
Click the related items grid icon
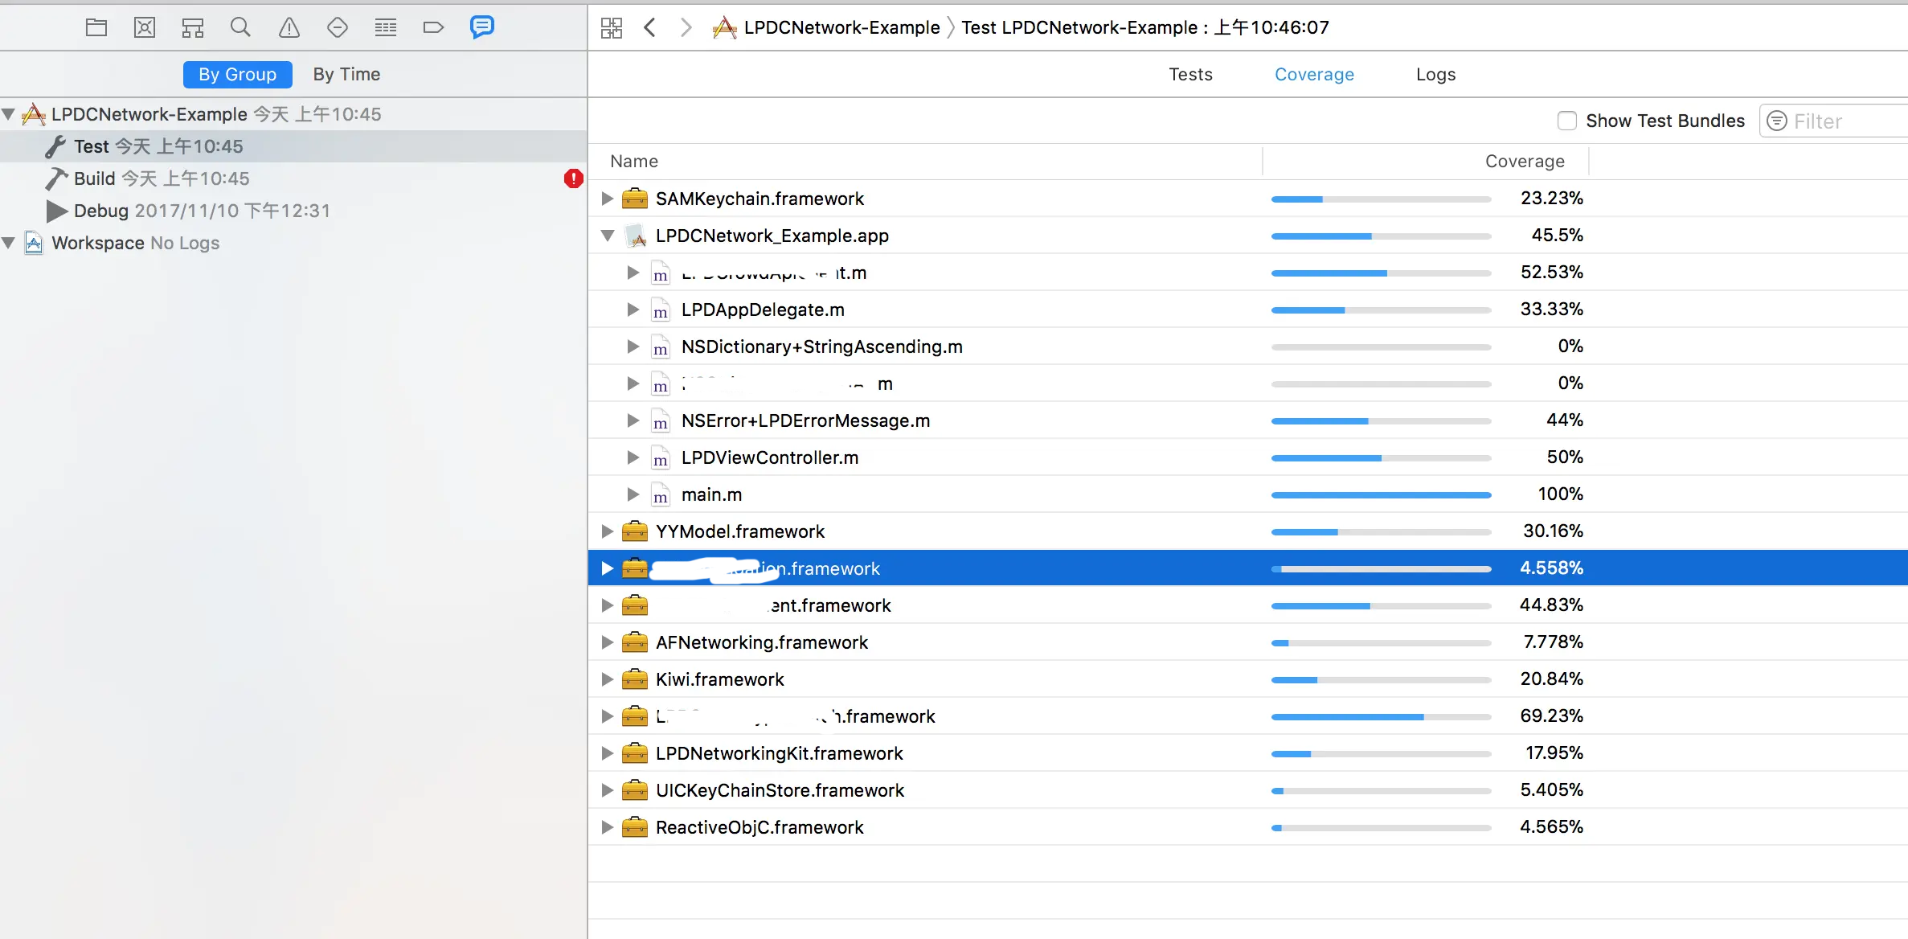tap(612, 28)
